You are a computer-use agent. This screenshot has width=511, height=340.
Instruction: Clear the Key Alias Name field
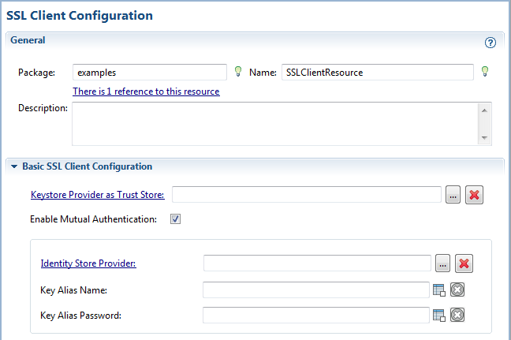point(457,290)
